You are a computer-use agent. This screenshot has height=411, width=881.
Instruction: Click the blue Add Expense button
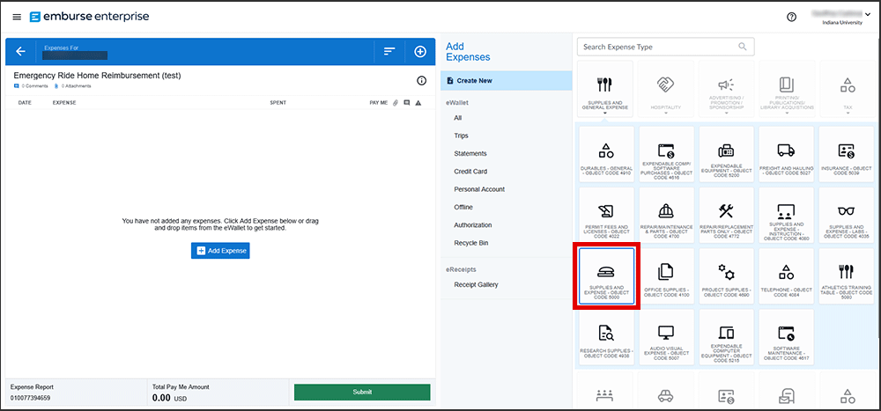(220, 251)
